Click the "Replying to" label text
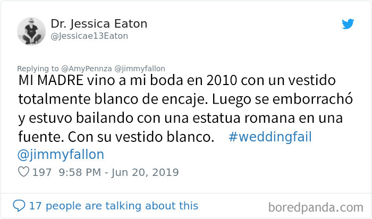Image resolution: width=372 pixels, height=219 pixels. click(38, 69)
